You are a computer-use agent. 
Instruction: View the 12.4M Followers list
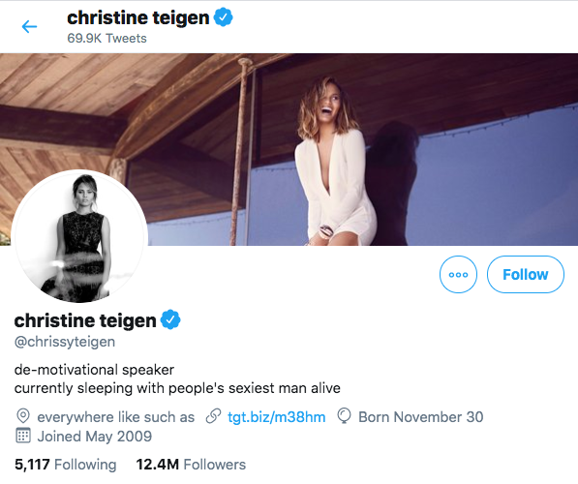click(x=191, y=464)
